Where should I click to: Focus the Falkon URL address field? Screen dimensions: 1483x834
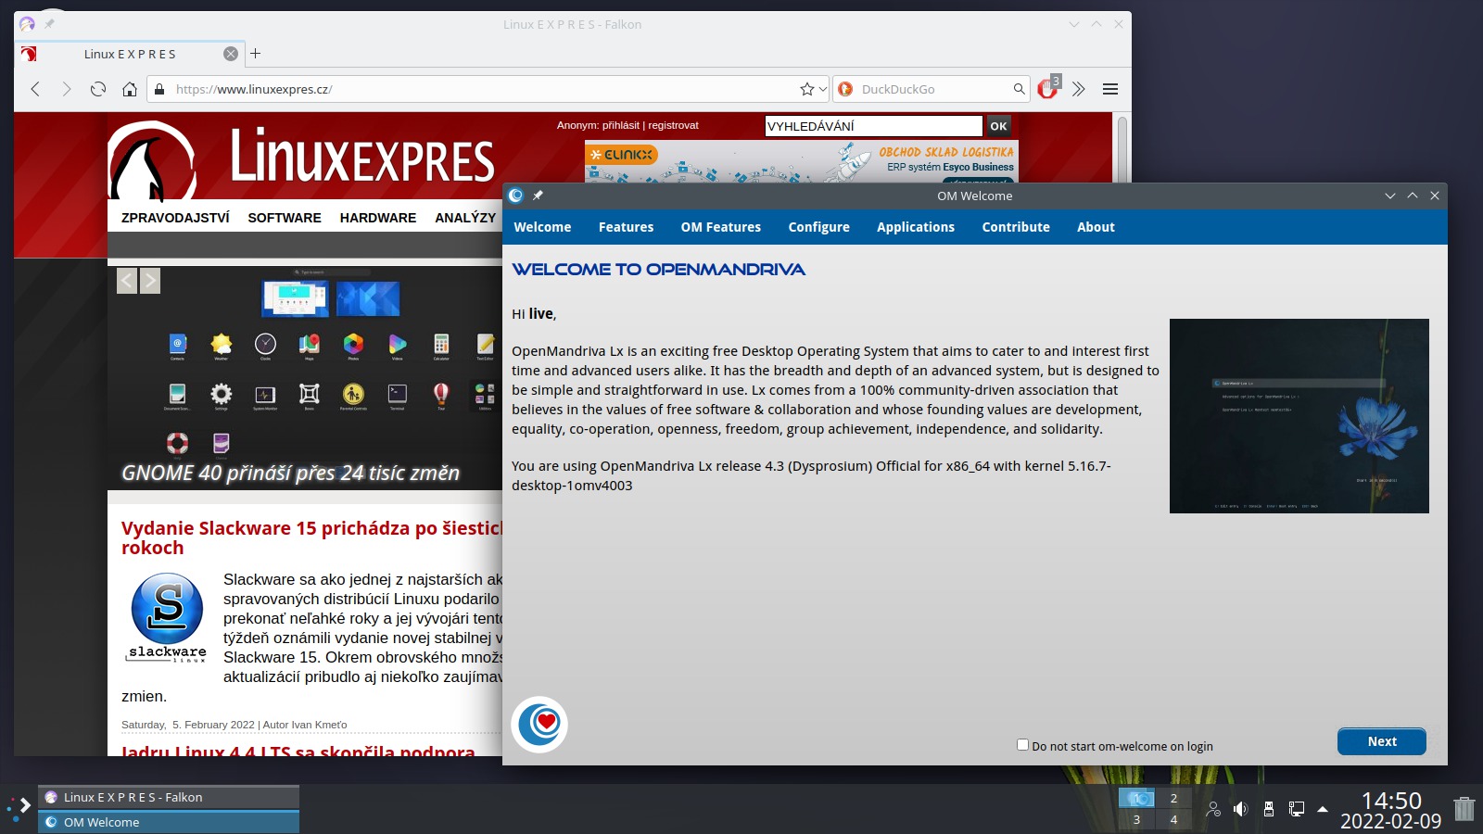pyautogui.click(x=487, y=89)
